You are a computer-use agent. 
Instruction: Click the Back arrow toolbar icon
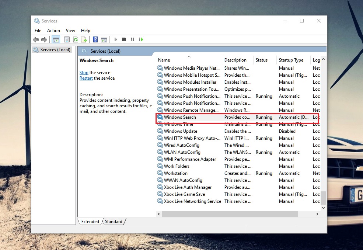point(36,39)
